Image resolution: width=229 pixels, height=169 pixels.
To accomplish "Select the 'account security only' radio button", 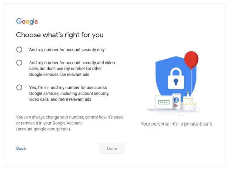I will click(19, 50).
